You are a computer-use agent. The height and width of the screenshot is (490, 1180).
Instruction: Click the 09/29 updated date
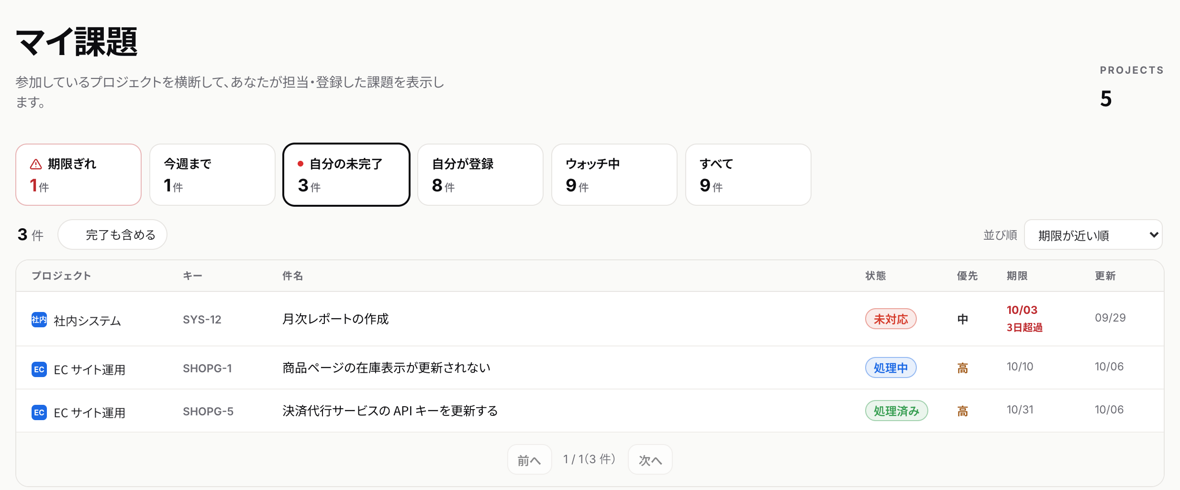pyautogui.click(x=1110, y=318)
